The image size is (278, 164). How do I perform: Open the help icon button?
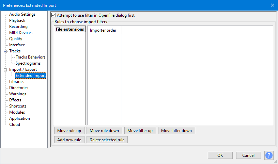pos(269,155)
